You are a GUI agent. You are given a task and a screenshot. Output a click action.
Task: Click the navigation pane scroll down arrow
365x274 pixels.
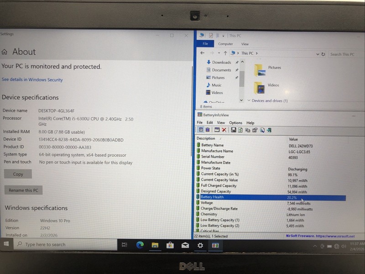[241, 100]
